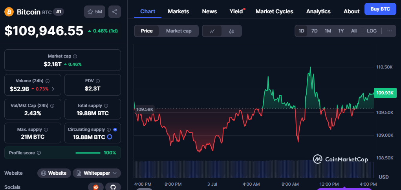Open chart more options ellipsis
The width and height of the screenshot is (401, 190).
[x=390, y=31]
